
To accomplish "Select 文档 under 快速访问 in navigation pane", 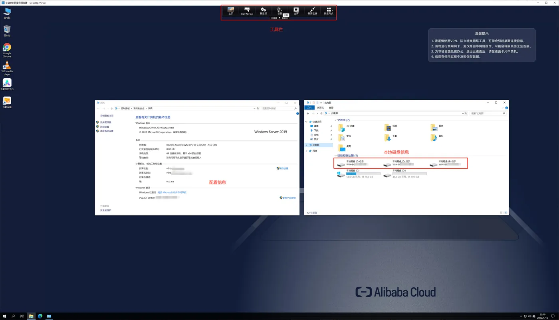I will tap(316, 135).
